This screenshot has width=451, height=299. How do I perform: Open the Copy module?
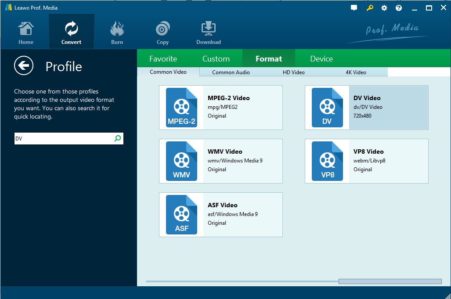point(162,33)
